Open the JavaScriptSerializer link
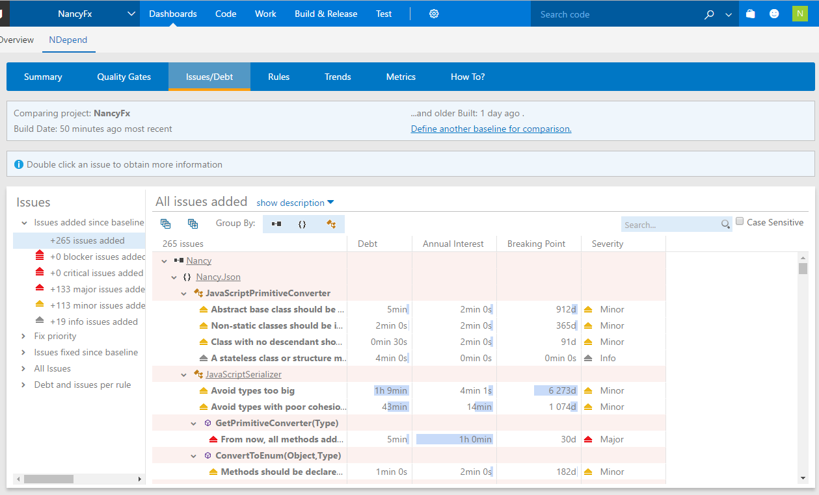 coord(242,374)
